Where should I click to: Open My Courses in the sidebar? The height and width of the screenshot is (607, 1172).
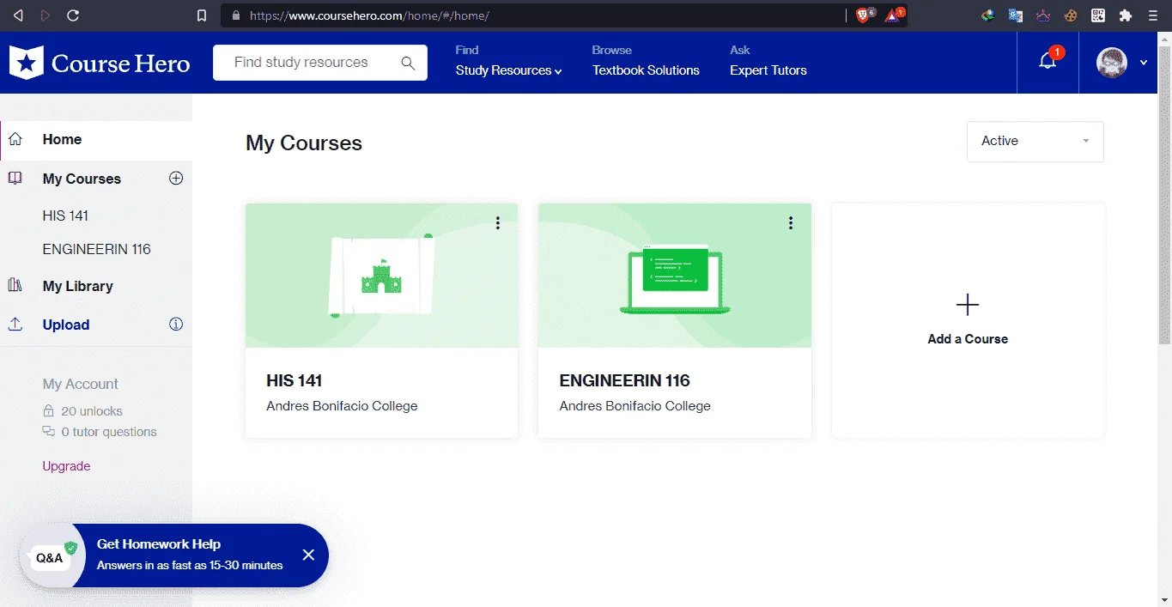tap(82, 179)
